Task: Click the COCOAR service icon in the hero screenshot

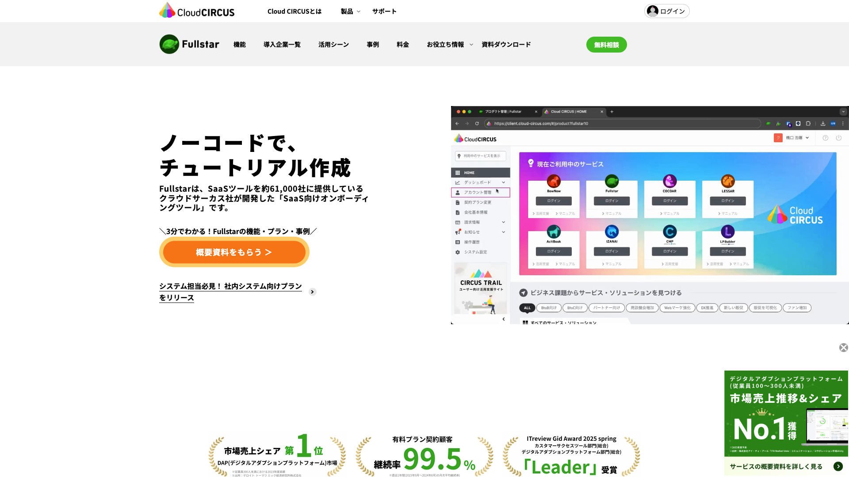Action: tap(669, 181)
